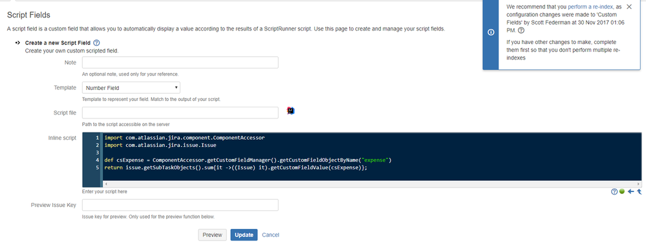Click code line 4 defining csExpense

[x=248, y=160]
